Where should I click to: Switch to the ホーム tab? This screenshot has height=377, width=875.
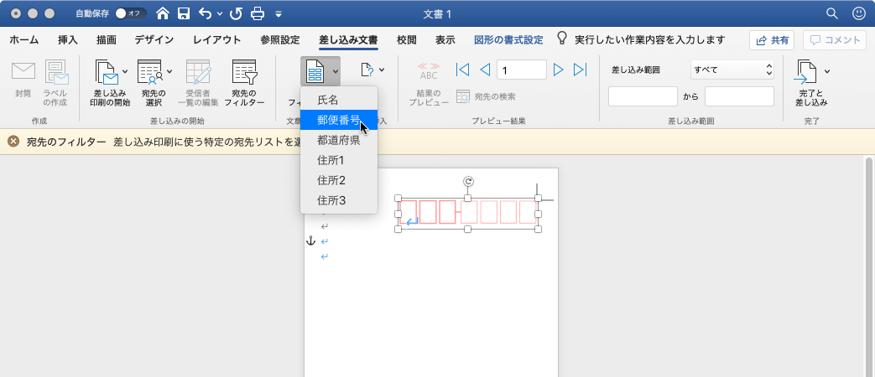coord(24,39)
